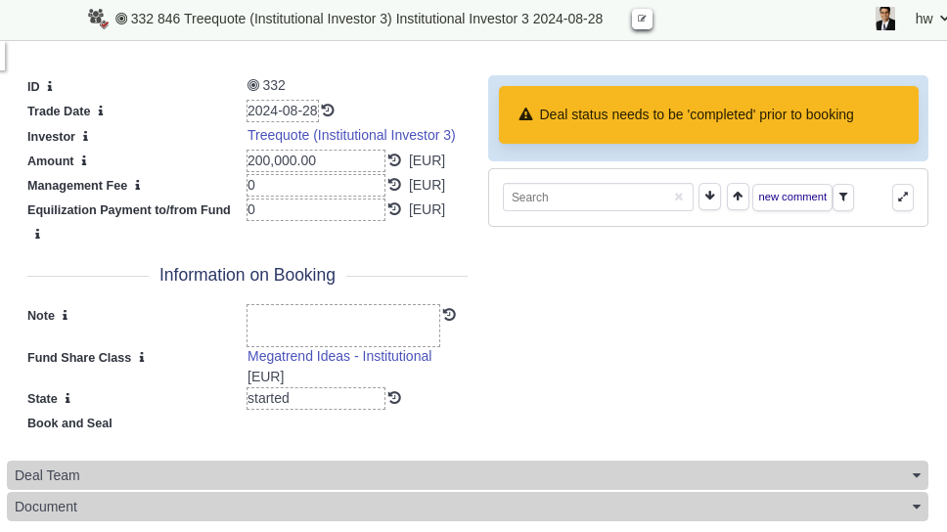Click history icon beside Management Fee
947x532 pixels.
pyautogui.click(x=394, y=185)
